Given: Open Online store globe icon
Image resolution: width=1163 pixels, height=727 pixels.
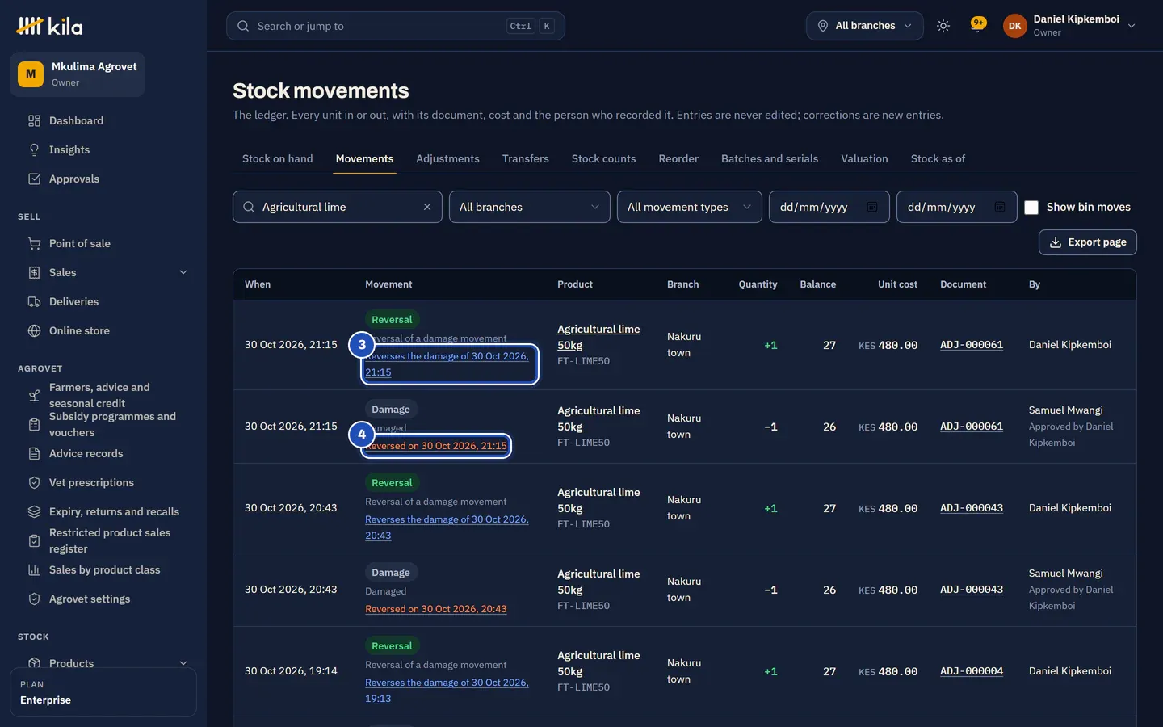Looking at the screenshot, I should pos(34,330).
